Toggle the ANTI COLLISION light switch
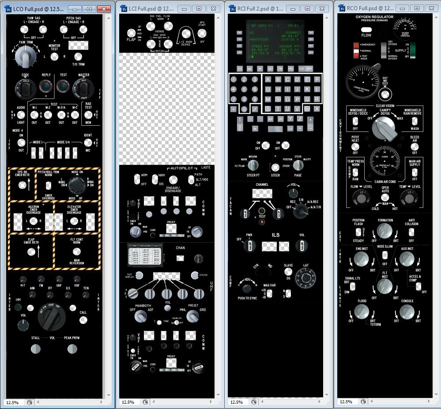The image size is (441, 409). pos(411,232)
